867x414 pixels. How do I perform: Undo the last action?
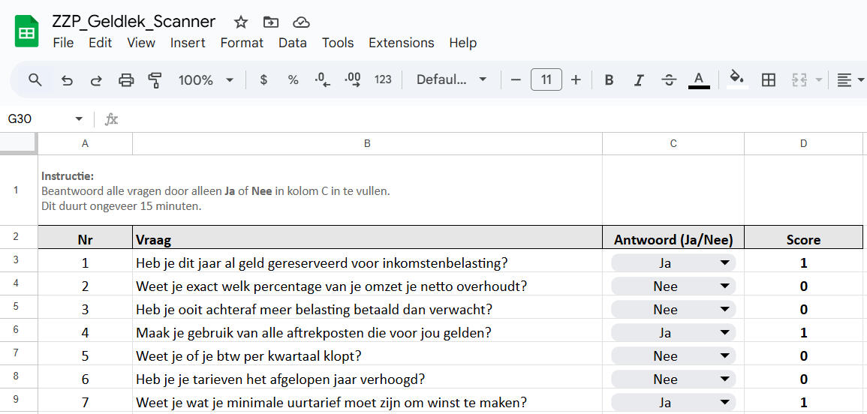[66, 80]
